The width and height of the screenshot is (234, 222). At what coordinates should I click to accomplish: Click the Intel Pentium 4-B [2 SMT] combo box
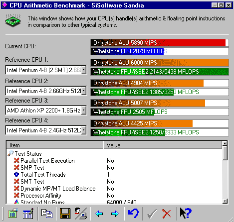pyautogui.click(x=46, y=70)
